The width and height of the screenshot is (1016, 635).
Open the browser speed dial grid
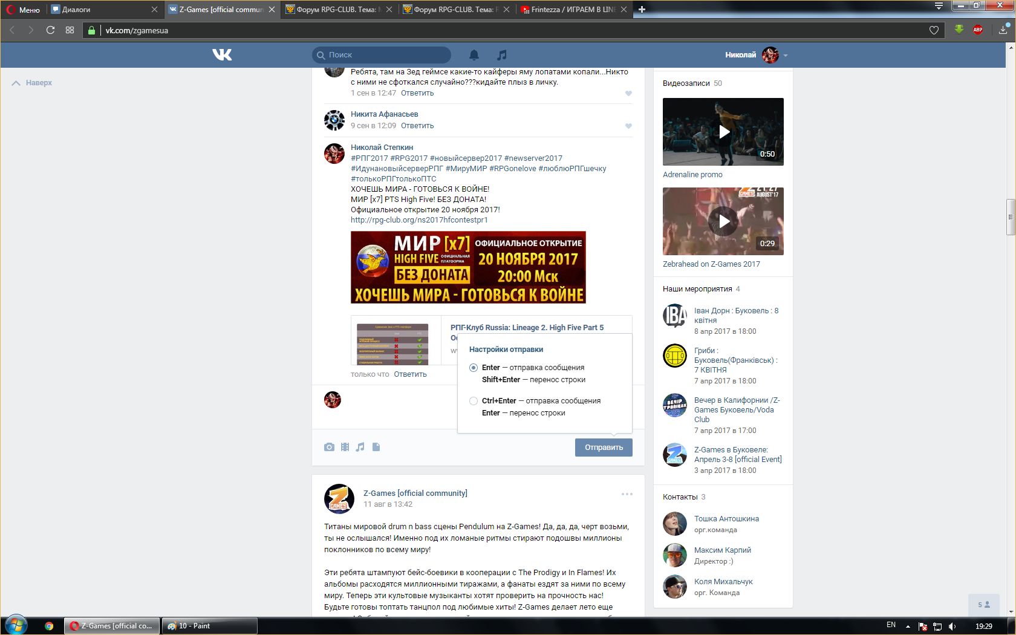click(70, 30)
